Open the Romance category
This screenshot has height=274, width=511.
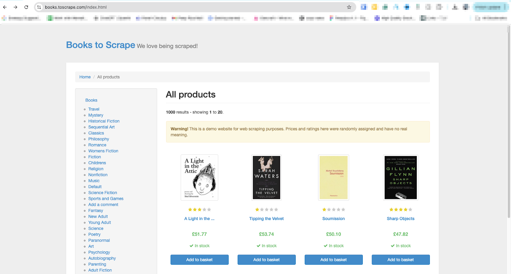[x=97, y=145]
